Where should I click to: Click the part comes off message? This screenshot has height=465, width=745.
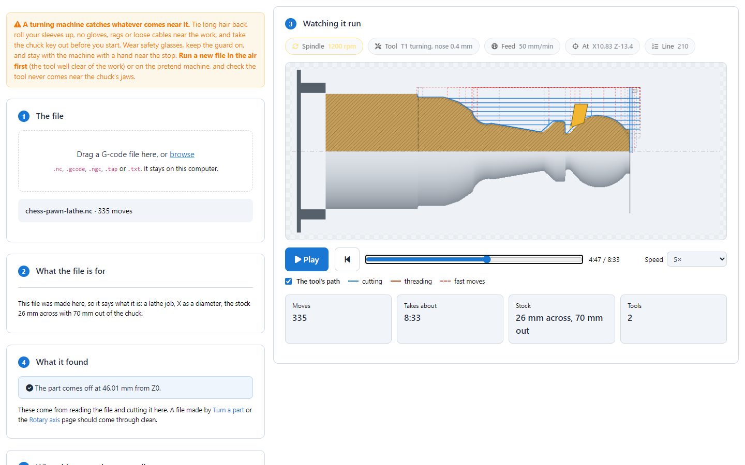tap(136, 388)
